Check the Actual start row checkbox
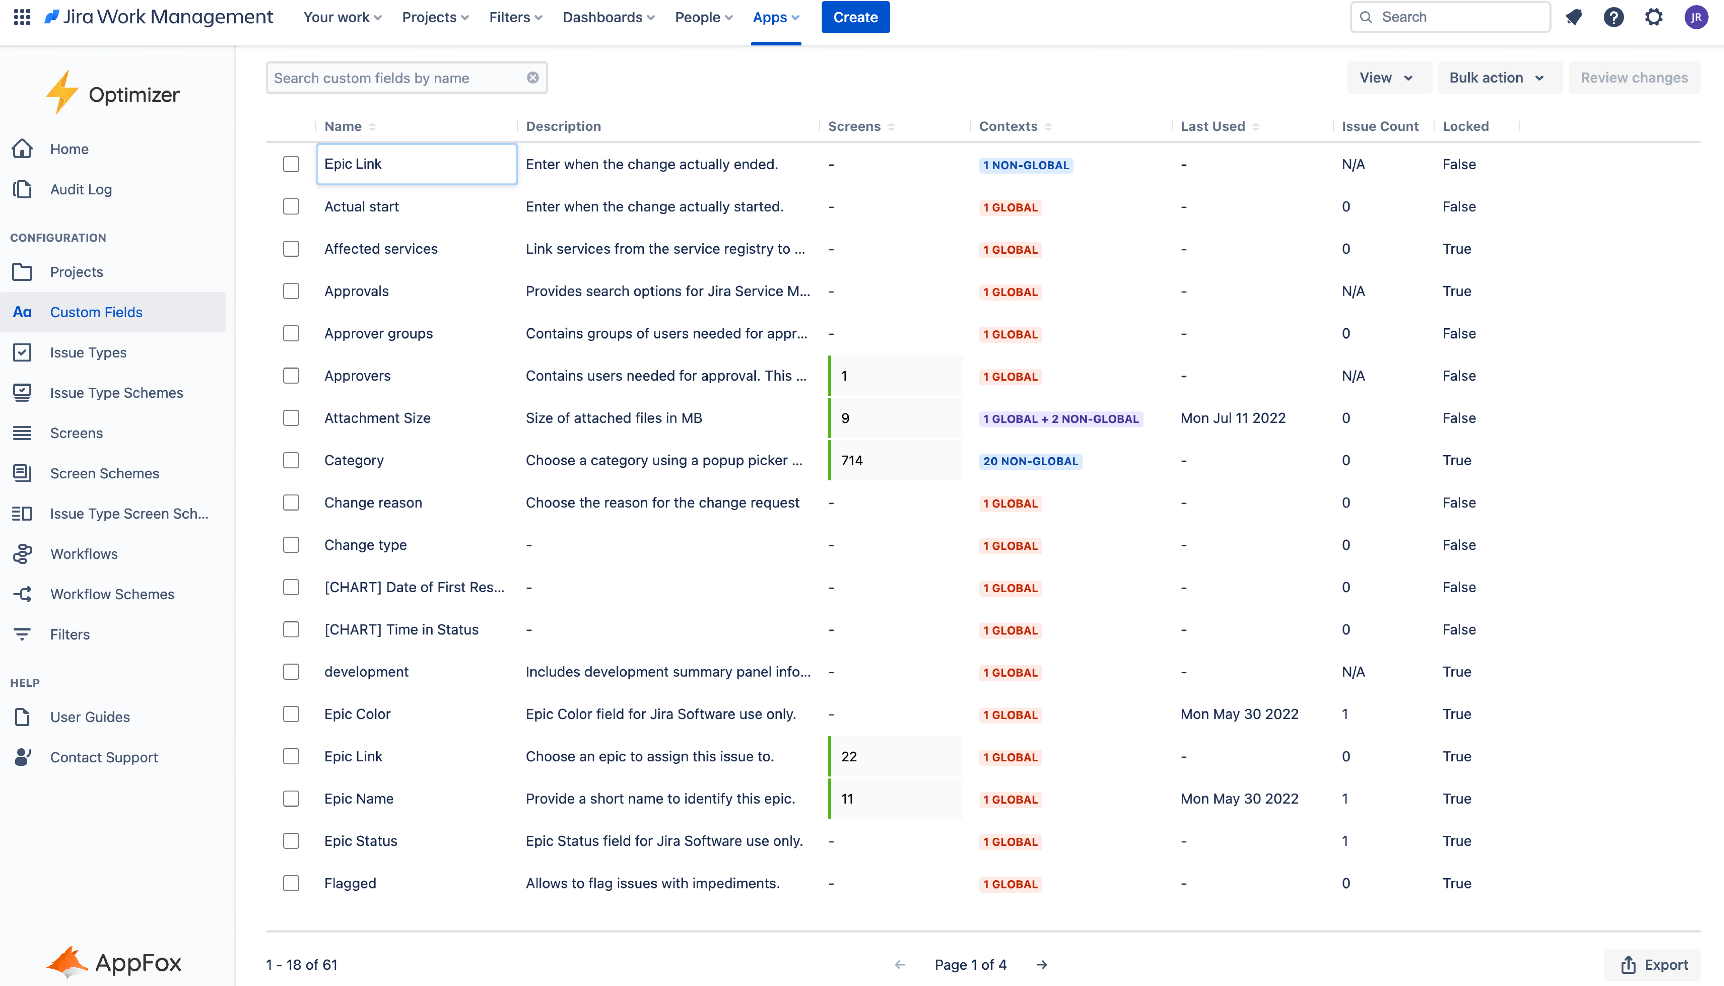1724x986 pixels. point(291,206)
